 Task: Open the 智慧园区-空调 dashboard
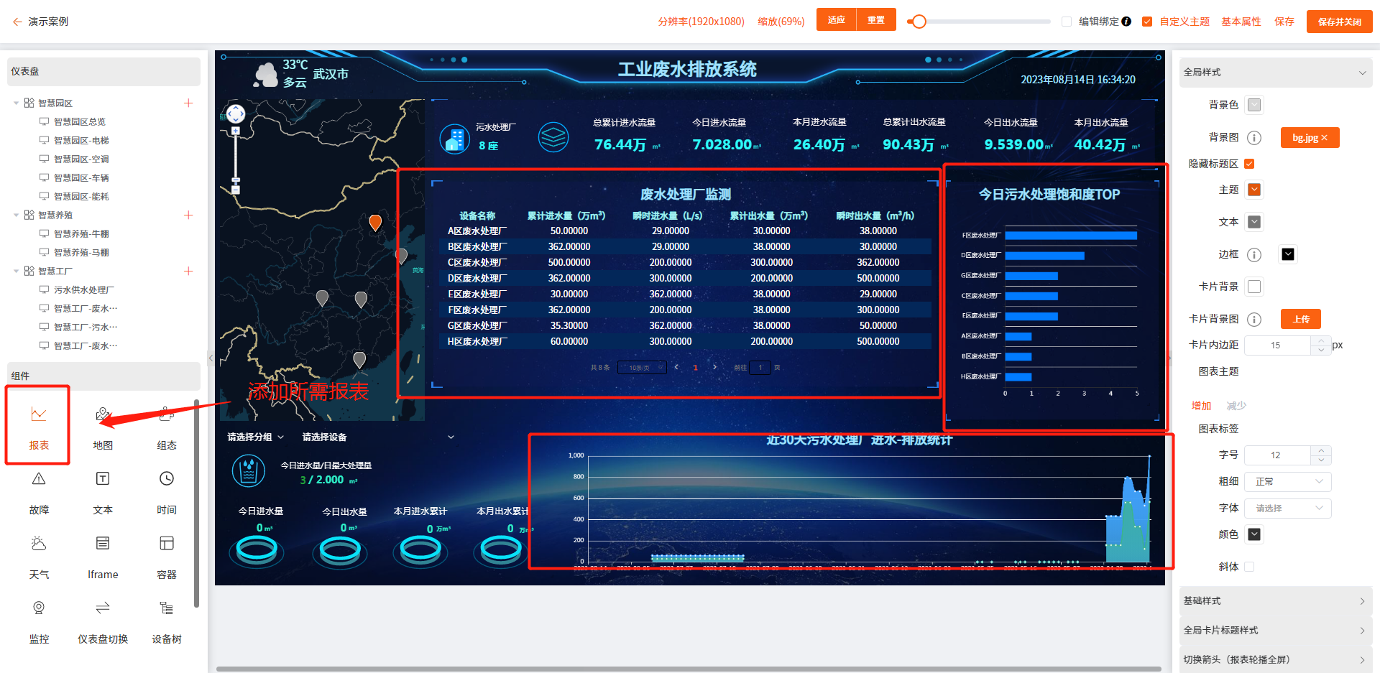81,159
